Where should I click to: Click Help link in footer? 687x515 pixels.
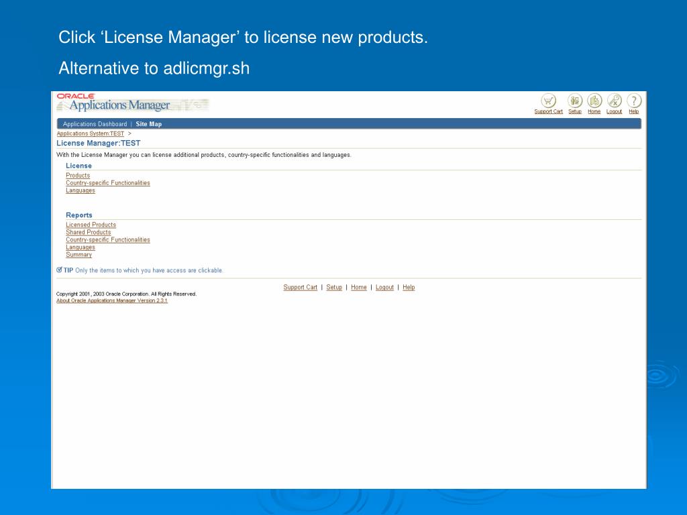pyautogui.click(x=409, y=287)
